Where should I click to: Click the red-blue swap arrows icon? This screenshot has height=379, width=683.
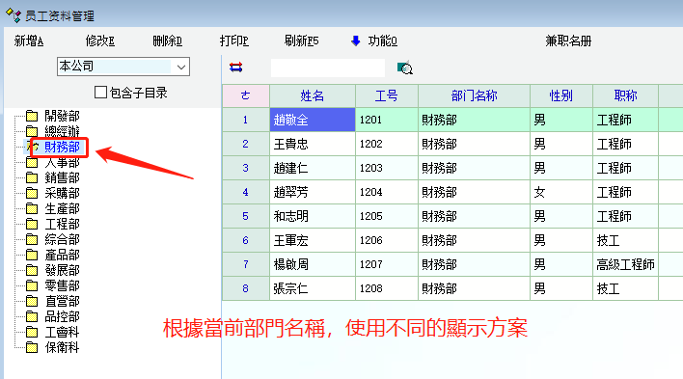235,68
